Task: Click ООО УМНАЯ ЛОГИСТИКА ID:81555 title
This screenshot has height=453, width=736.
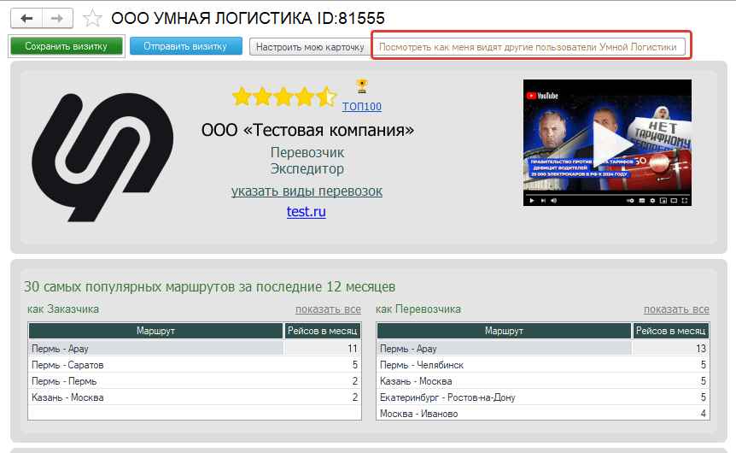Action: [248, 18]
